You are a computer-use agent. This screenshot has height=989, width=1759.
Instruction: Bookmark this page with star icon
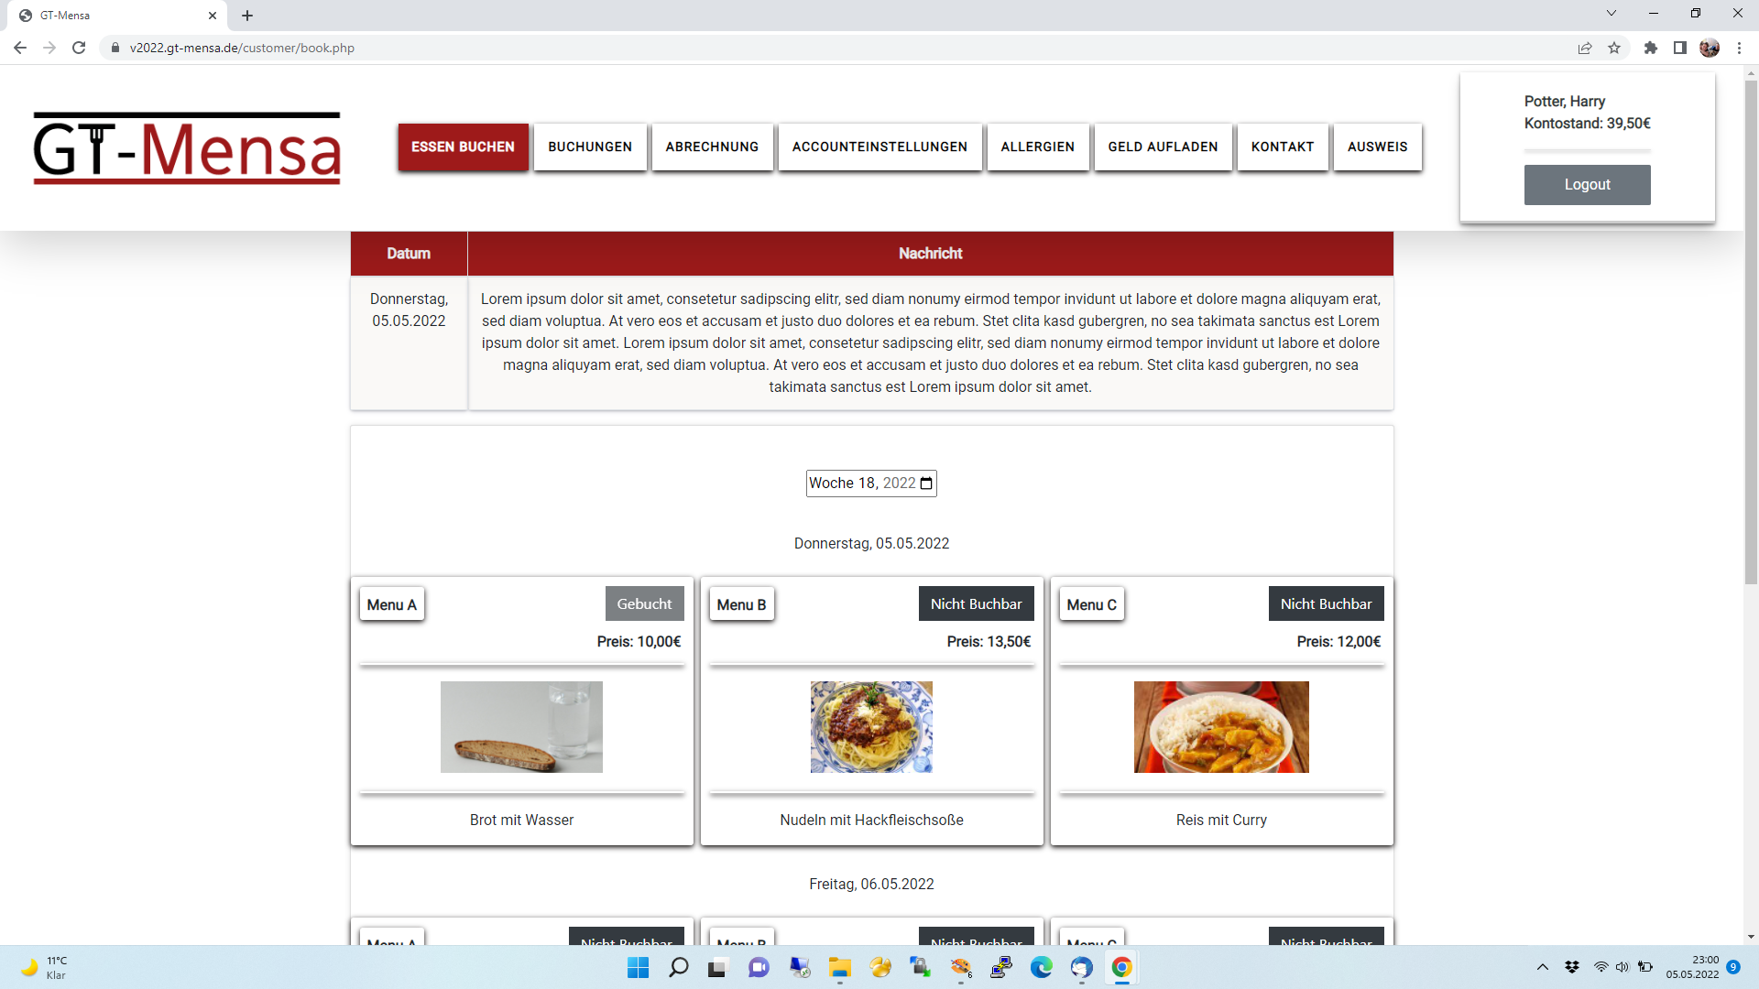[1614, 48]
